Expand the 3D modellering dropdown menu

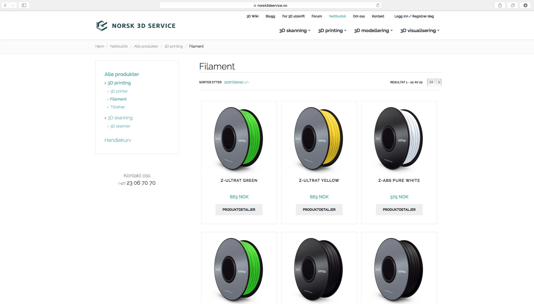pos(373,30)
